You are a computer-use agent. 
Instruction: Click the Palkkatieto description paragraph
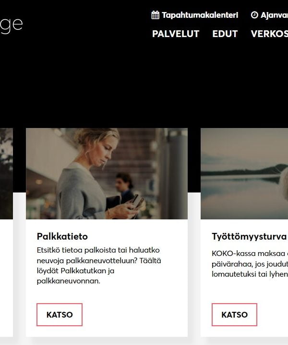[x=99, y=266]
